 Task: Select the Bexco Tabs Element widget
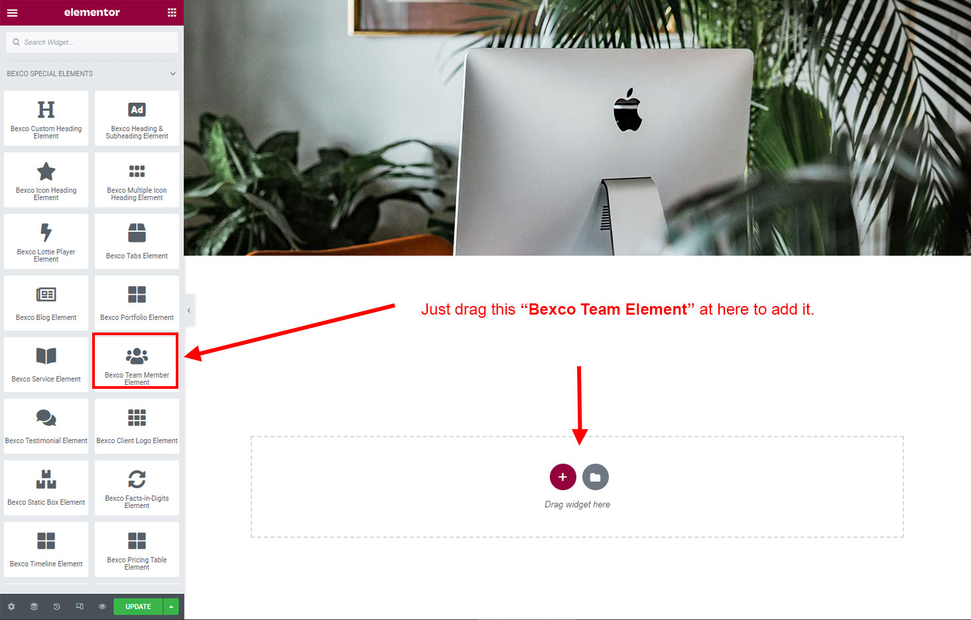coord(137,241)
